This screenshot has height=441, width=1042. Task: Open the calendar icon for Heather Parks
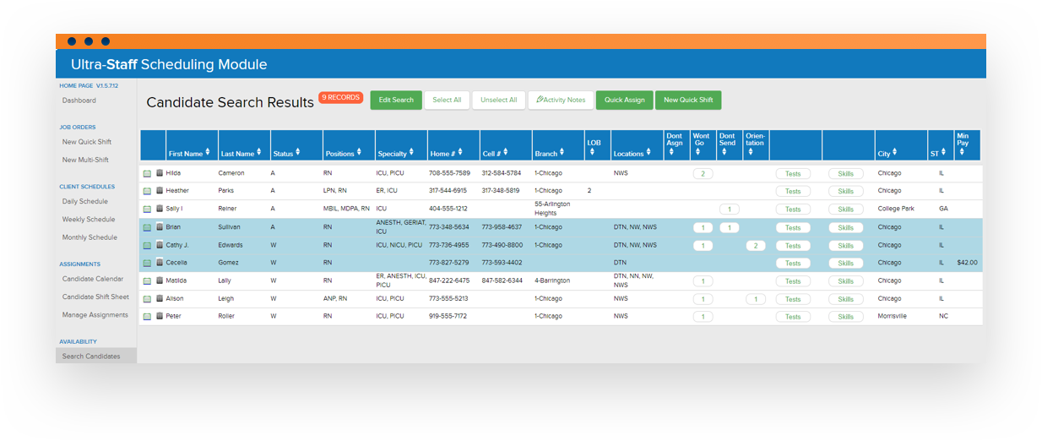pos(147,191)
